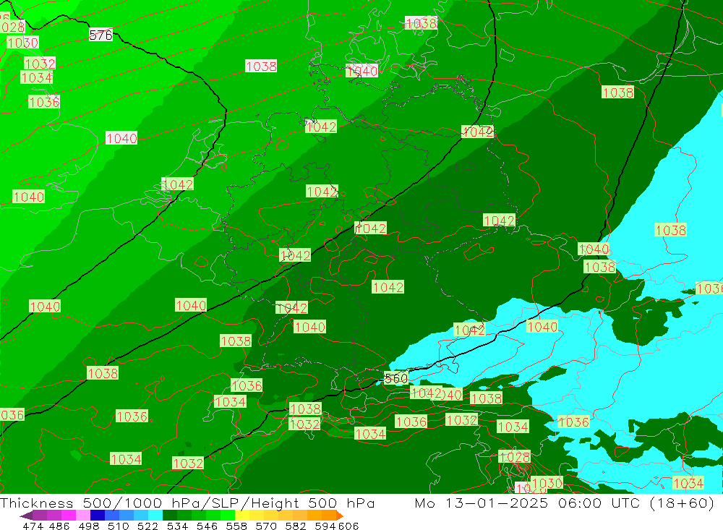Click the orange right arrow of the color scale
This screenshot has height=530, width=723.
[x=340, y=516]
